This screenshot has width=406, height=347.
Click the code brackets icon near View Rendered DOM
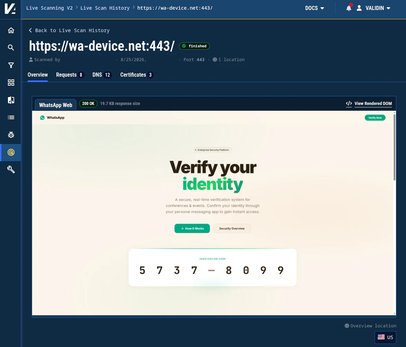click(349, 104)
